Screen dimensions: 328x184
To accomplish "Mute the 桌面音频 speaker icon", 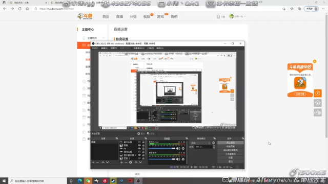I will [178, 159].
